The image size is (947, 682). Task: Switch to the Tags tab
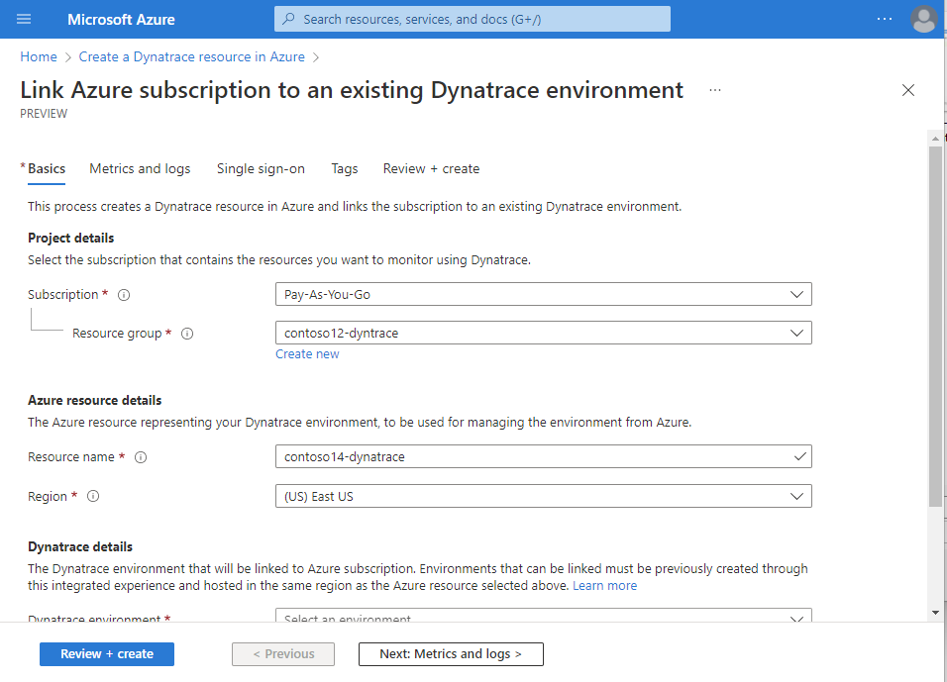point(345,168)
